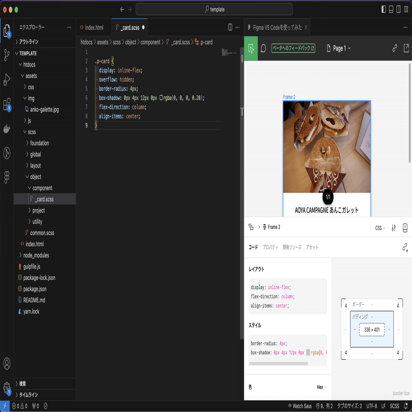Click the horizontal scrollbar under style code
The image size is (412, 412).
coord(278,364)
